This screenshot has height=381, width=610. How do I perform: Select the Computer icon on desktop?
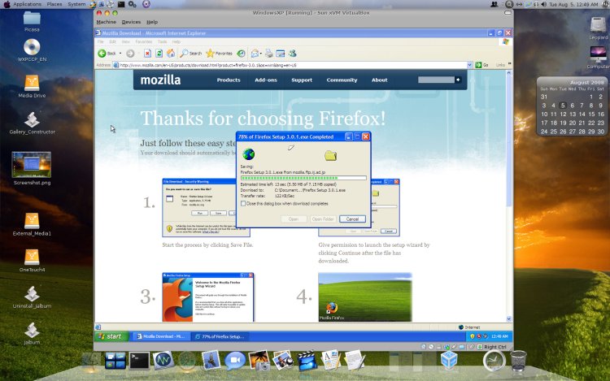click(598, 58)
